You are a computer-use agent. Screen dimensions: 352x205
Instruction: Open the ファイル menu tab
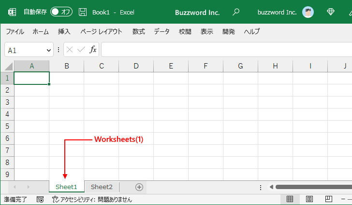15,31
